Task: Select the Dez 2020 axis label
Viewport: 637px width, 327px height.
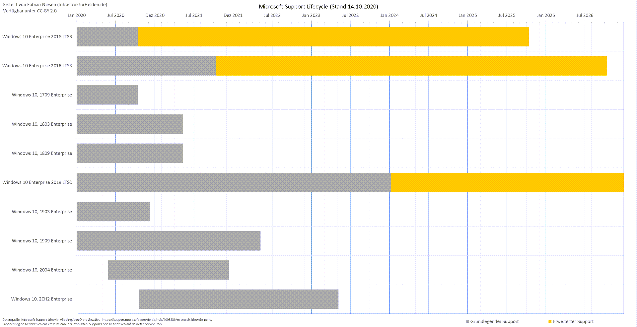Action: 155,16
